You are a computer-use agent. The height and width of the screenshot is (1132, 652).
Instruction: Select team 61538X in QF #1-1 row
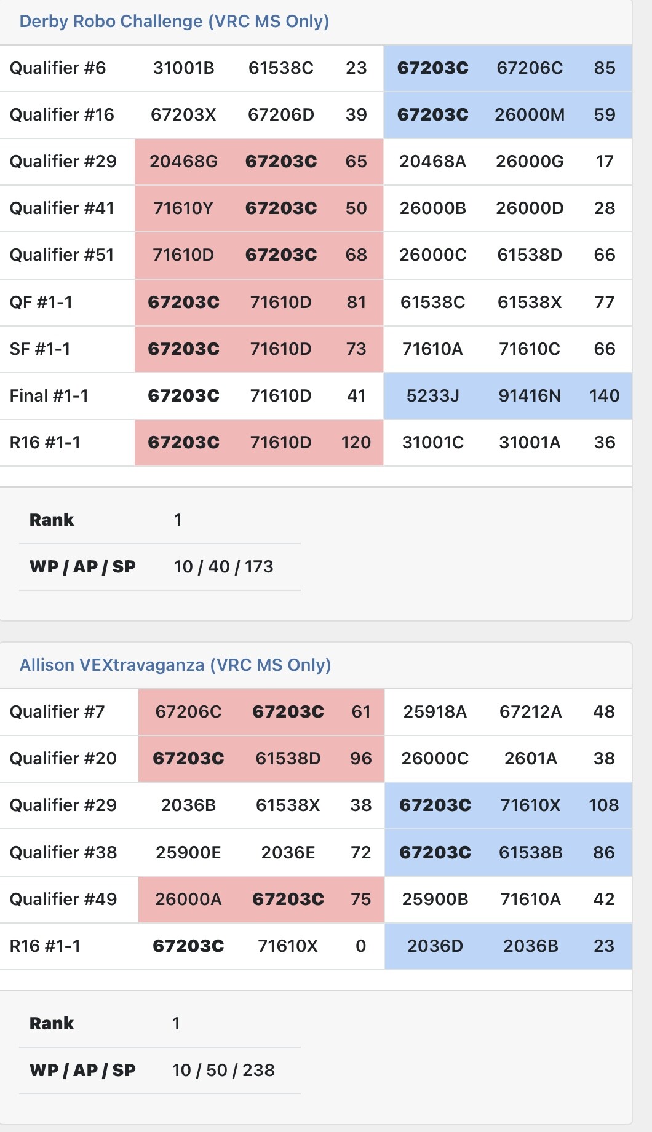point(529,303)
